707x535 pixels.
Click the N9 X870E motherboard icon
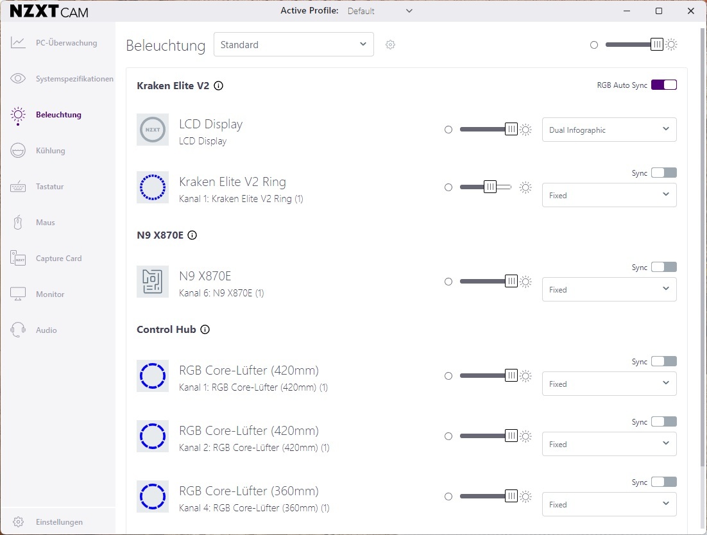(153, 282)
